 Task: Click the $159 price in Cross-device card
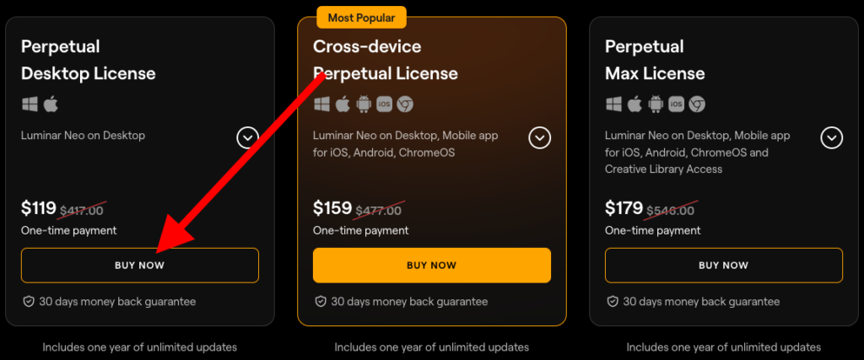click(332, 207)
